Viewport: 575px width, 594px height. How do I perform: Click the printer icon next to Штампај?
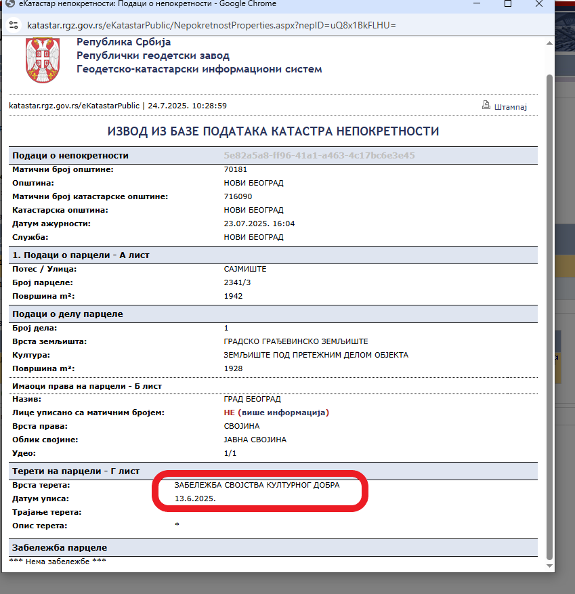click(x=486, y=105)
